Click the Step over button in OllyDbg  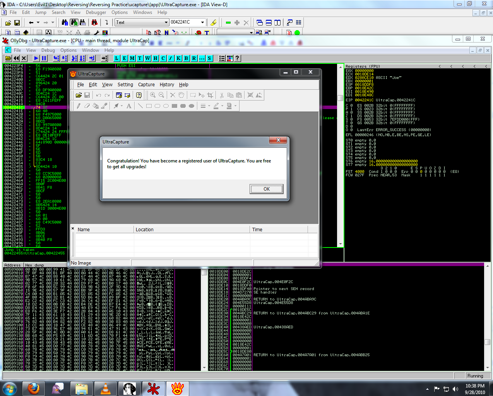point(64,58)
